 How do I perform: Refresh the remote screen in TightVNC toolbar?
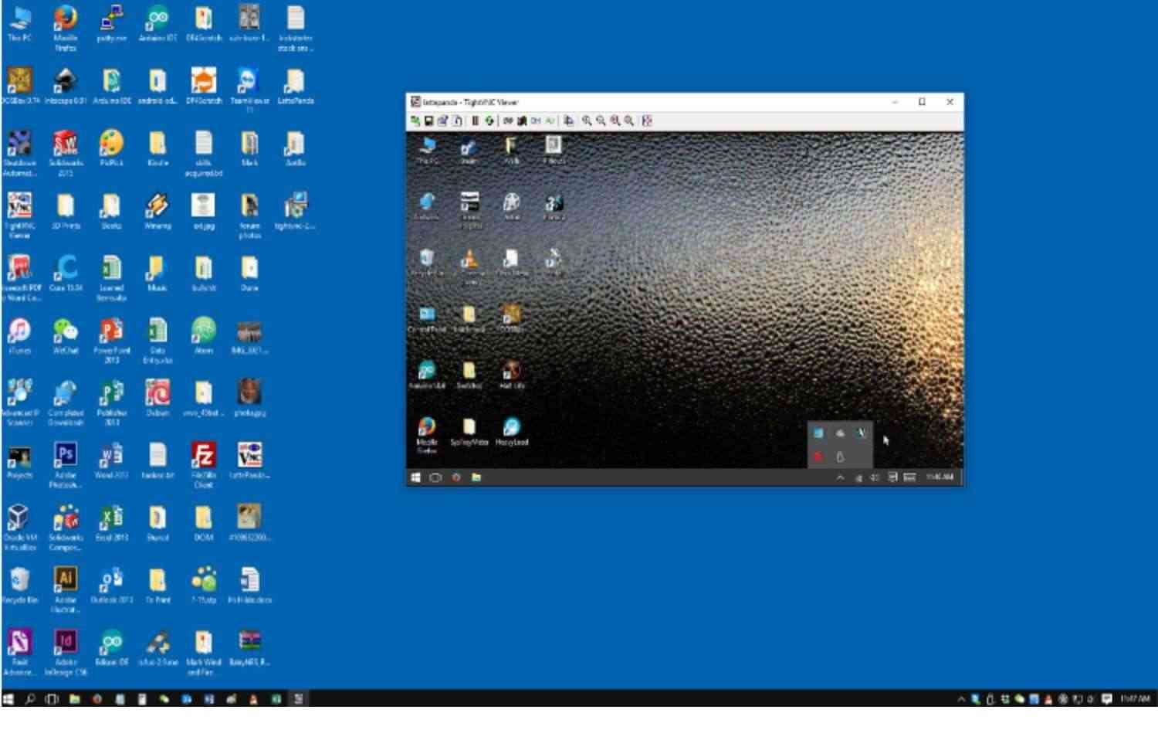click(489, 121)
